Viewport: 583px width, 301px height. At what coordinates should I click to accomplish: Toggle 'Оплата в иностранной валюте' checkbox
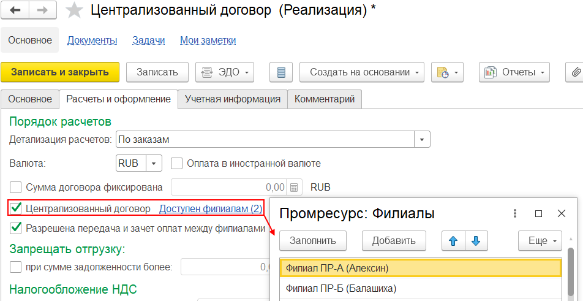[177, 164]
